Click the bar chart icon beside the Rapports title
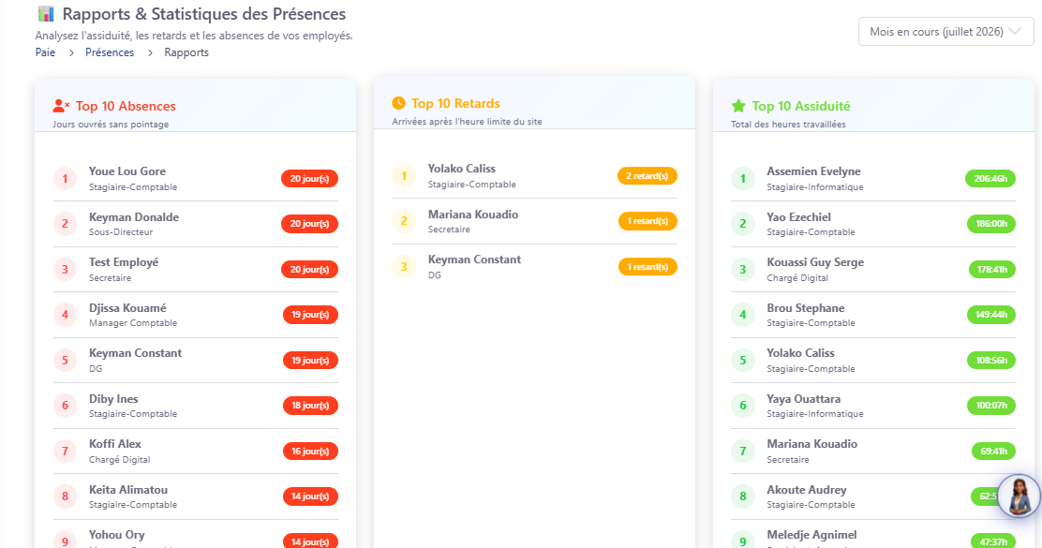1042x548 pixels. click(x=46, y=14)
